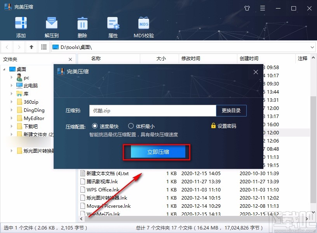Image resolution: width=317 pixels, height=233 pixels.
Task: Click the 删除 (Delete) trash icon
Action: point(82,23)
